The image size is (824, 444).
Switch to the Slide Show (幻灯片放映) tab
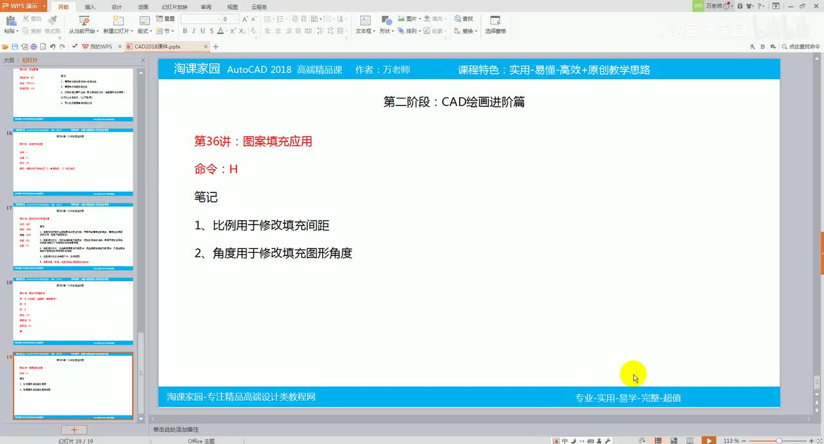(174, 6)
